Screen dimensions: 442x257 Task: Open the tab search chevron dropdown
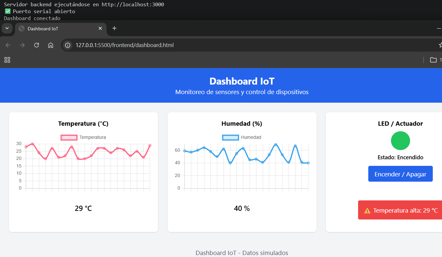click(x=7, y=28)
